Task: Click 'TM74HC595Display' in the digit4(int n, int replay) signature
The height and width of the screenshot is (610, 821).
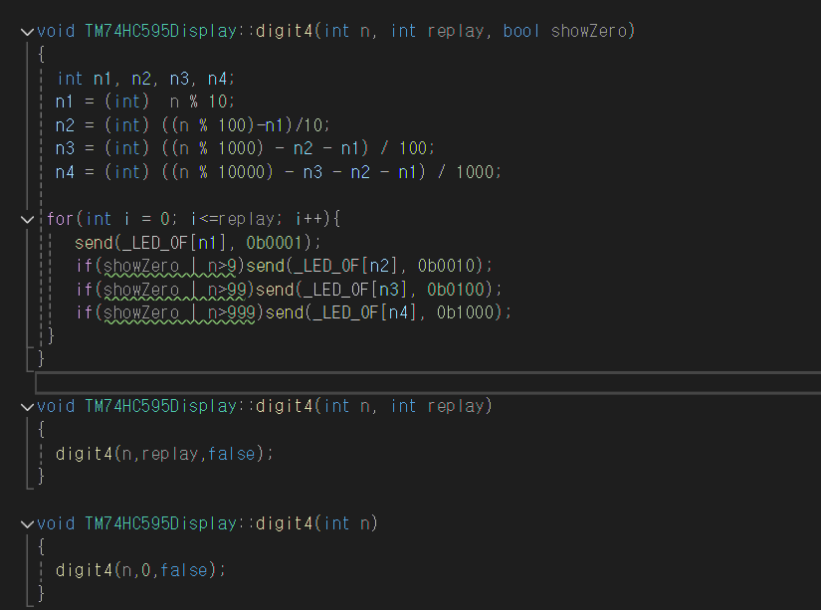Action: pos(161,406)
